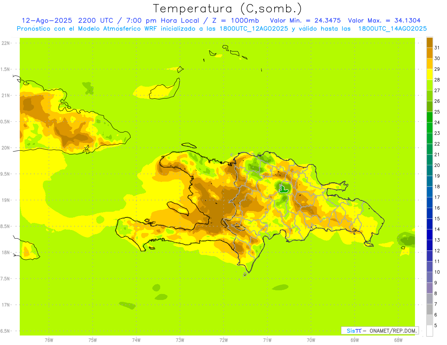Click the '72W' longitude label

tap(224, 340)
